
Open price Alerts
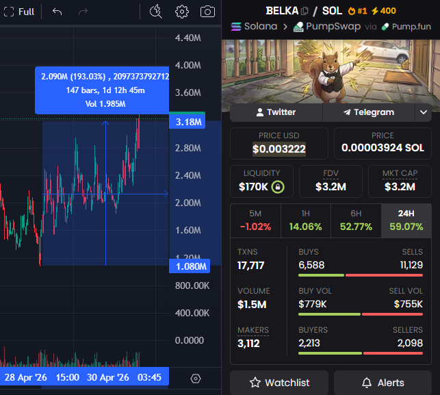coord(383,383)
